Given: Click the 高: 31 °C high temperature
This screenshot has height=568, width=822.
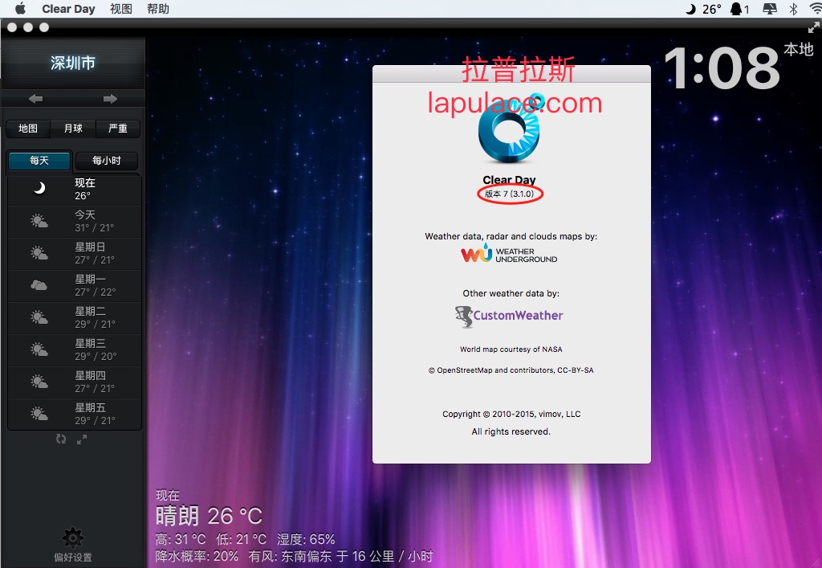Looking at the screenshot, I should click(x=181, y=539).
